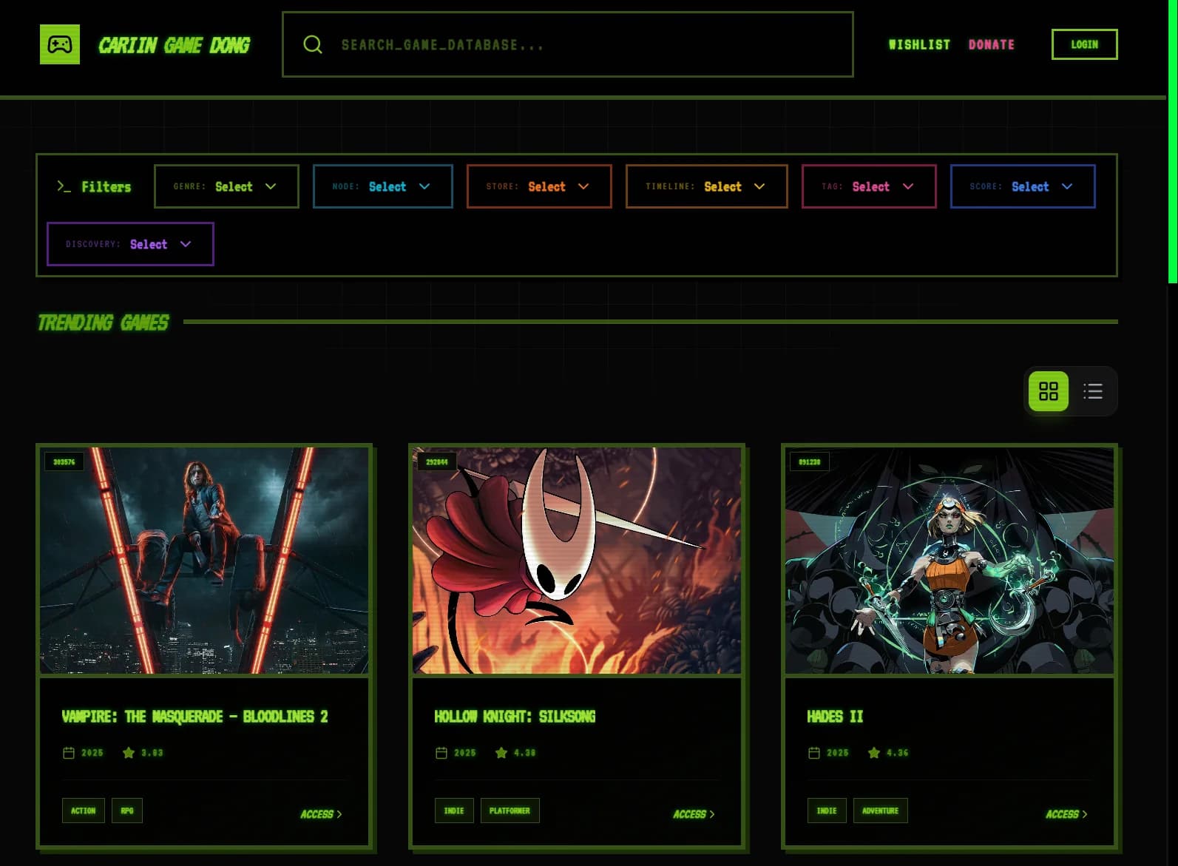Open Vampire Bloodlines 2 cover thumbnail
Viewport: 1178px width, 866px height.
click(204, 561)
